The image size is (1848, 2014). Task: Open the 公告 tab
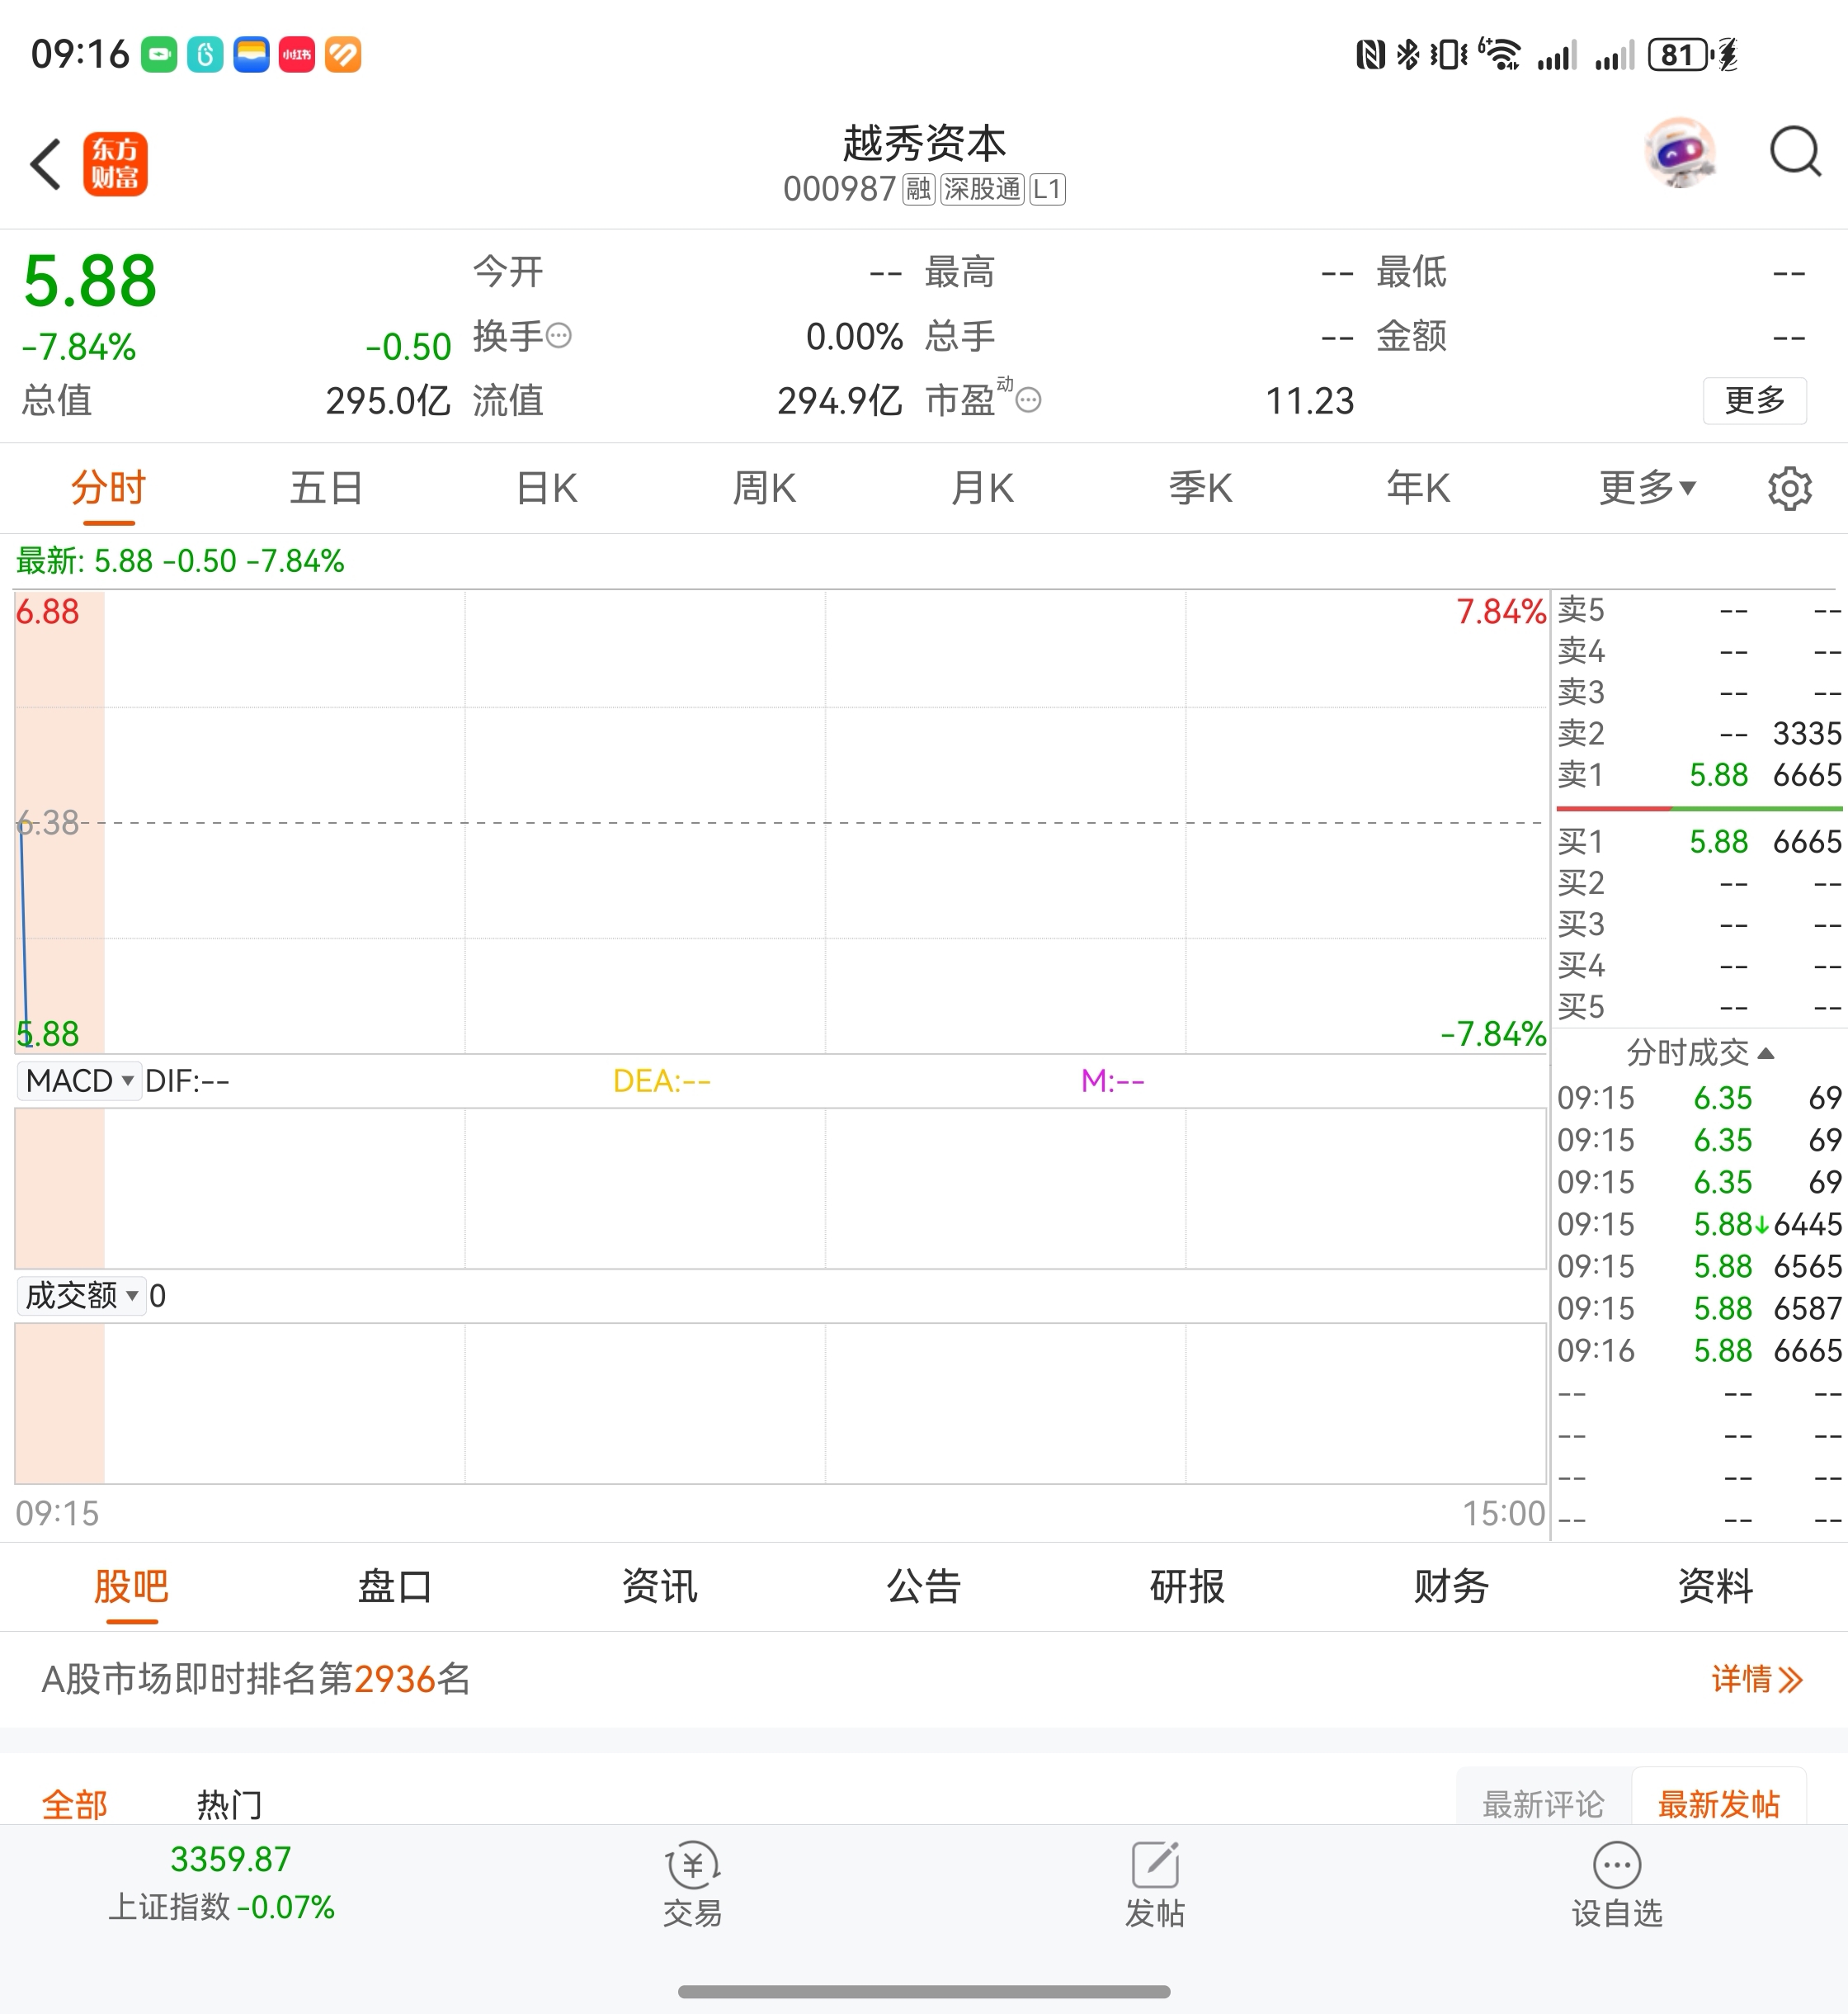tap(924, 1586)
